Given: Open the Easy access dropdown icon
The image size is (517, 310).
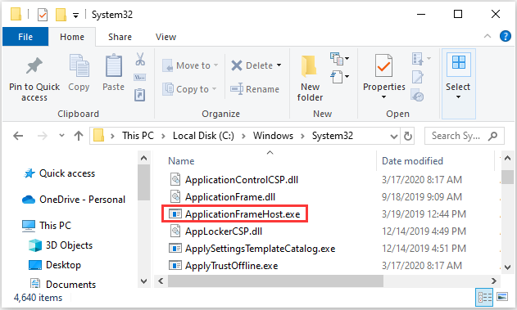Looking at the screenshot, I should pyautogui.click(x=339, y=77).
